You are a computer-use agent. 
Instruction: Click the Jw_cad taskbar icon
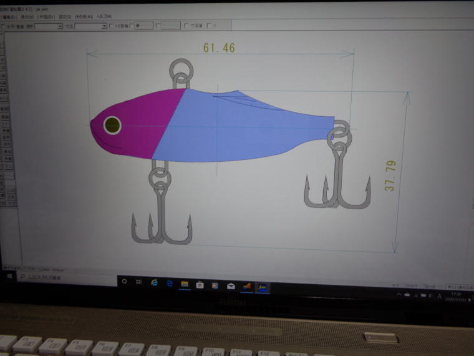[263, 287]
